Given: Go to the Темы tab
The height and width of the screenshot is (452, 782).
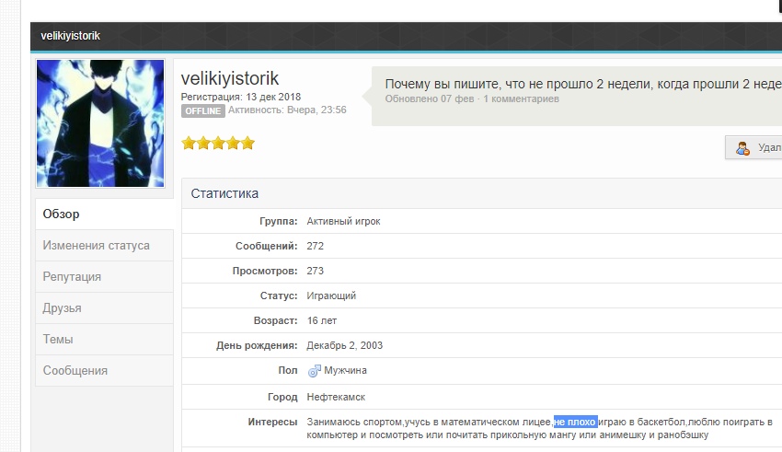Looking at the screenshot, I should point(104,340).
